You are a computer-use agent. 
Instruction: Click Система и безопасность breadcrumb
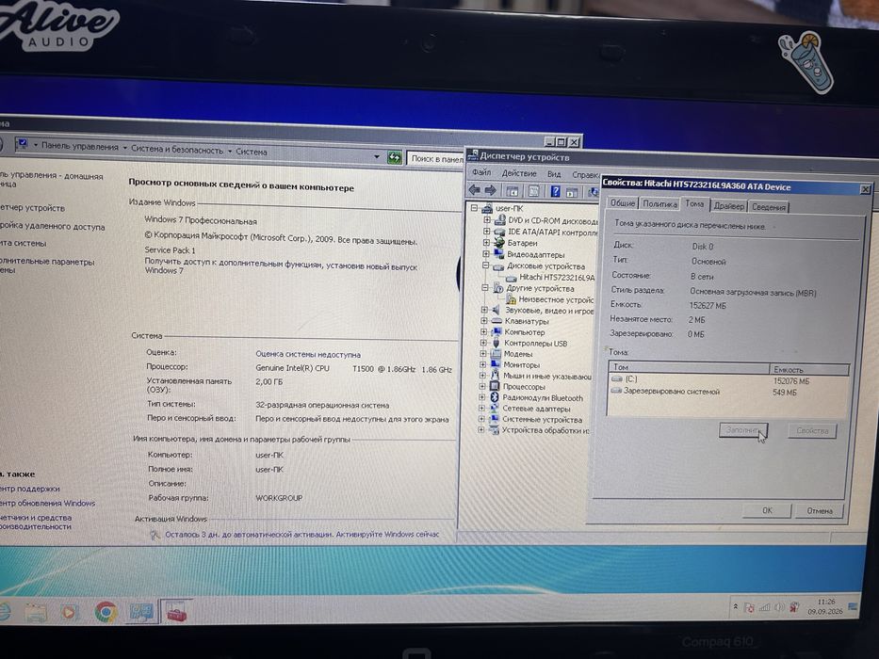coord(176,150)
